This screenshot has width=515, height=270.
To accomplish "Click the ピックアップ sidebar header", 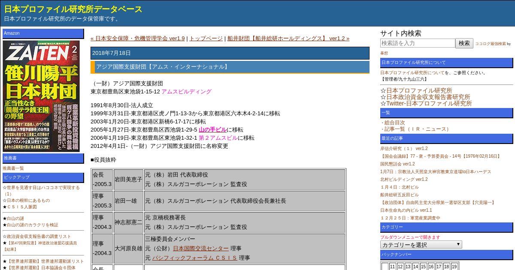I will tap(43, 177).
